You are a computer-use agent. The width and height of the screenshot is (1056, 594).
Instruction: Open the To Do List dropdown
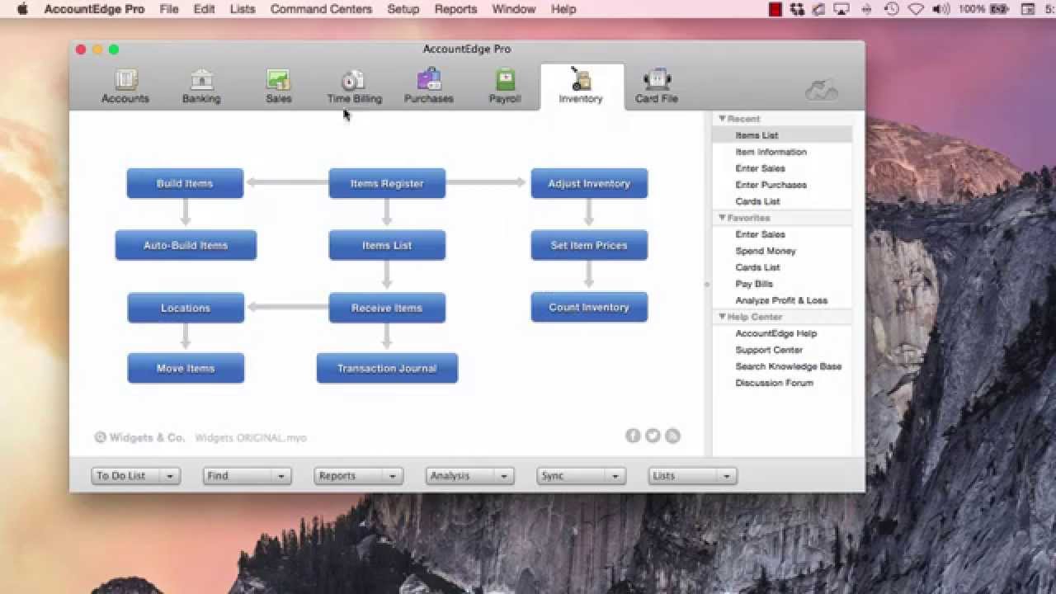(x=135, y=476)
